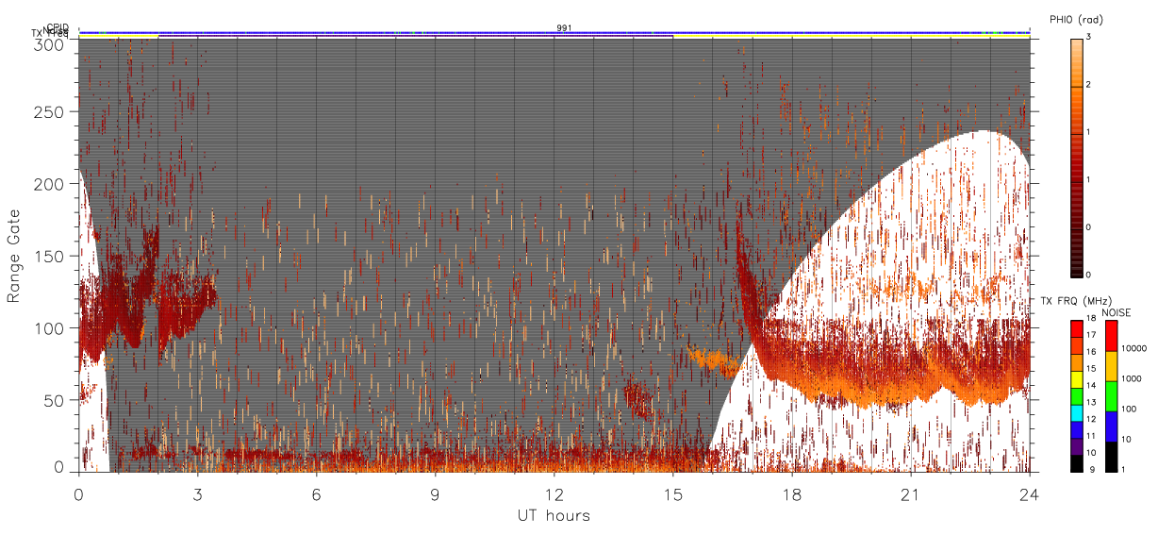Select the green segment of the NOISE bar
The width and height of the screenshot is (1158, 535).
click(x=1111, y=396)
